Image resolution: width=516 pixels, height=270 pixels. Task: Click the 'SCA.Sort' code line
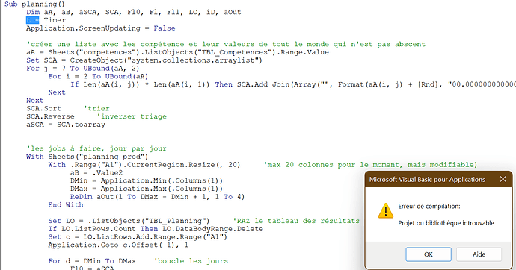44,109
